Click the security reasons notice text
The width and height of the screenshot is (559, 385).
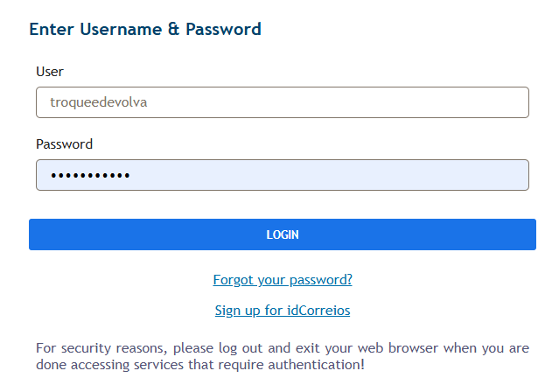tap(282, 355)
